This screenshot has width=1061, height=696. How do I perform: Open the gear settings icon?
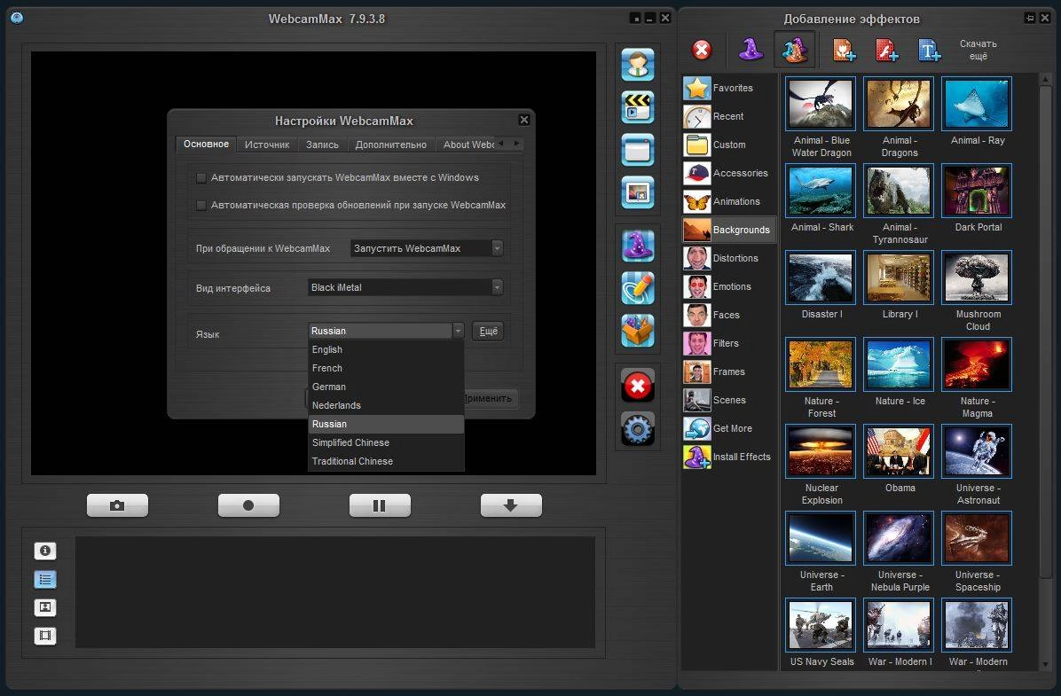pos(638,429)
